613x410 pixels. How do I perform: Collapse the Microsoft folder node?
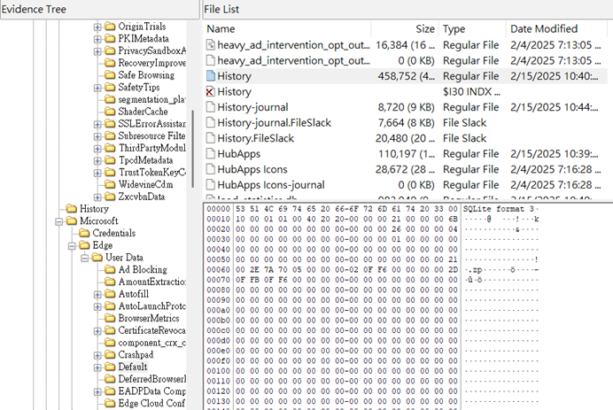[x=59, y=221]
